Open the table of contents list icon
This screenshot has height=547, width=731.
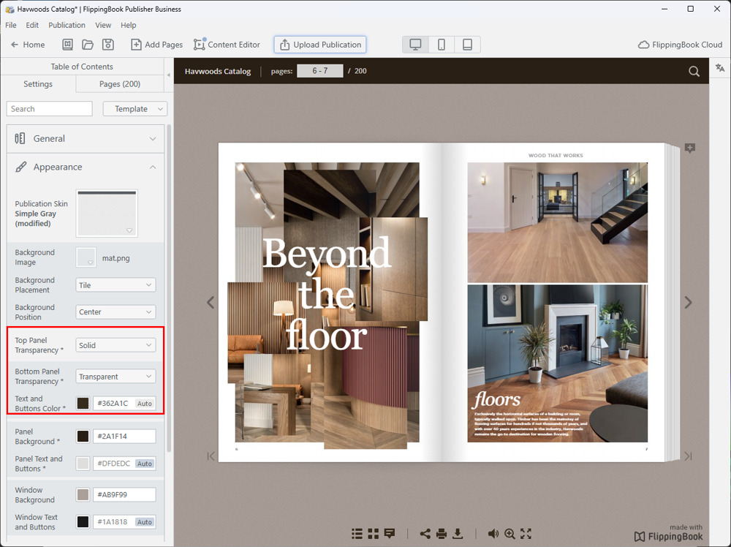click(357, 534)
